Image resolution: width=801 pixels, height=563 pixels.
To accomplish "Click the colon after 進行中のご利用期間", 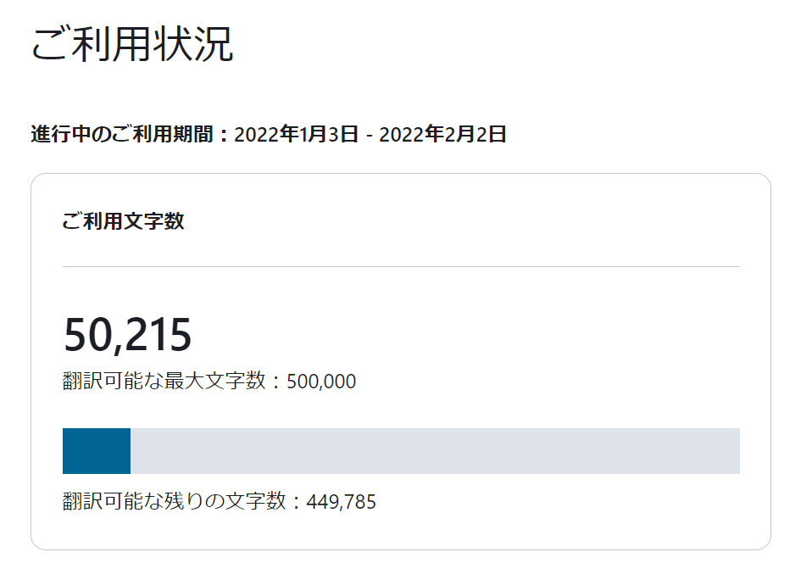I will 224,136.
